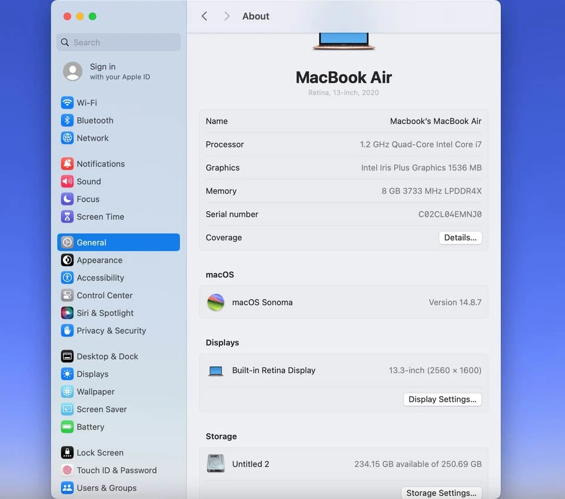Click the Apple ID avatar icon

point(72,71)
